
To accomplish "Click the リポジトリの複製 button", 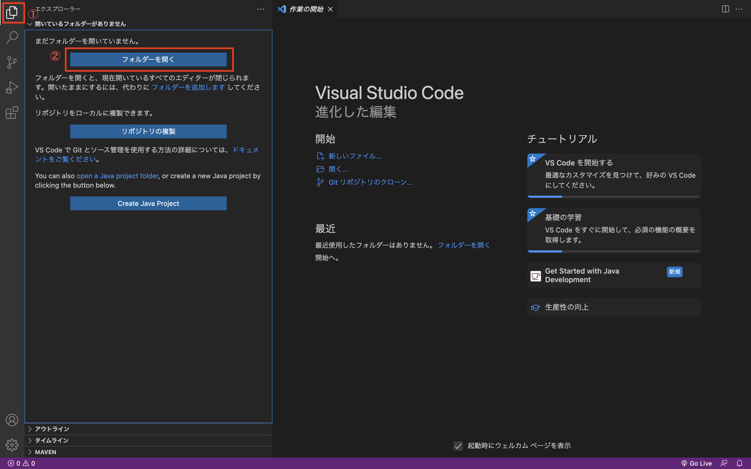I will (x=148, y=131).
